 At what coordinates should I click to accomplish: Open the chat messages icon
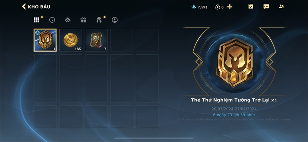(266, 7)
